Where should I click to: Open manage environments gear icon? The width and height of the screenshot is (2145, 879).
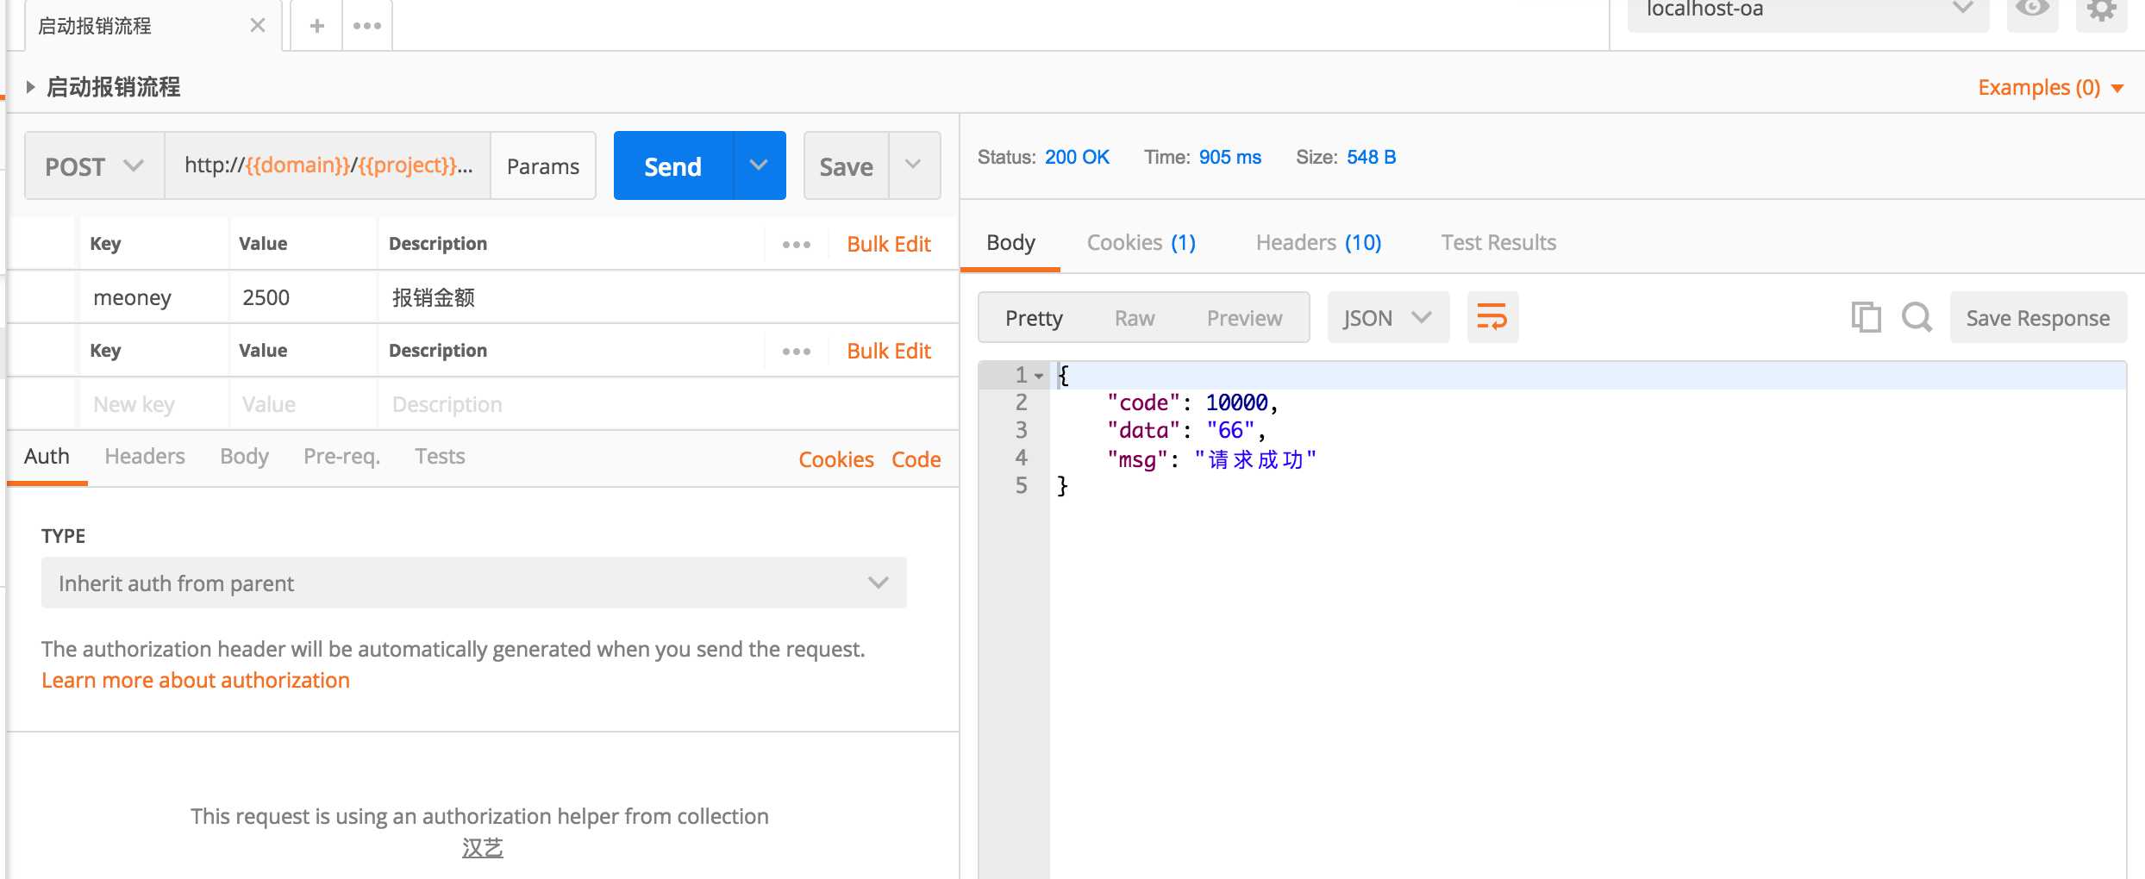coord(2102,10)
